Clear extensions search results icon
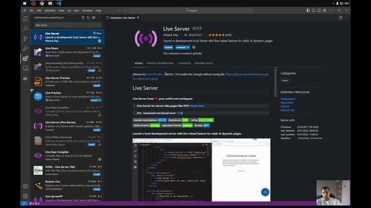The image size is (371, 208). tap(94, 18)
